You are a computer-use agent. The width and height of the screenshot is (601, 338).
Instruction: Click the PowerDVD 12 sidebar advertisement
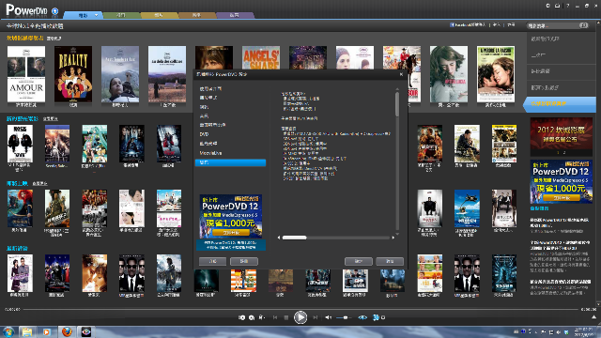point(562,181)
